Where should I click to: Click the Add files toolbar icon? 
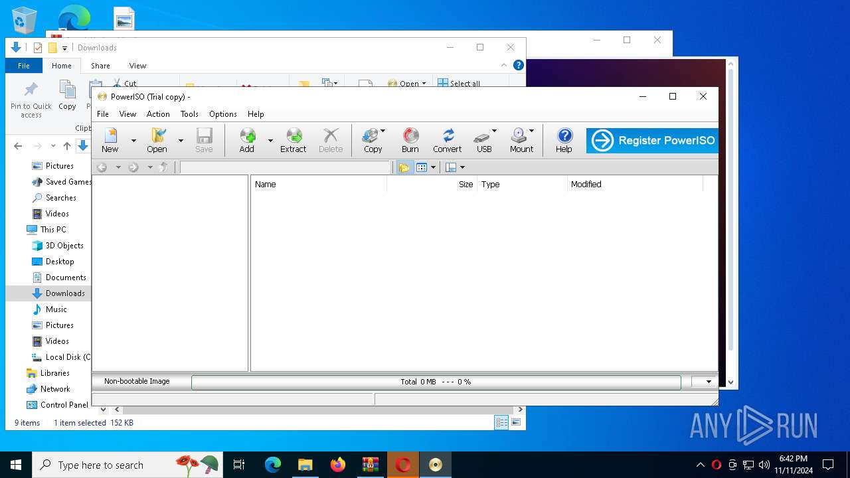click(247, 140)
